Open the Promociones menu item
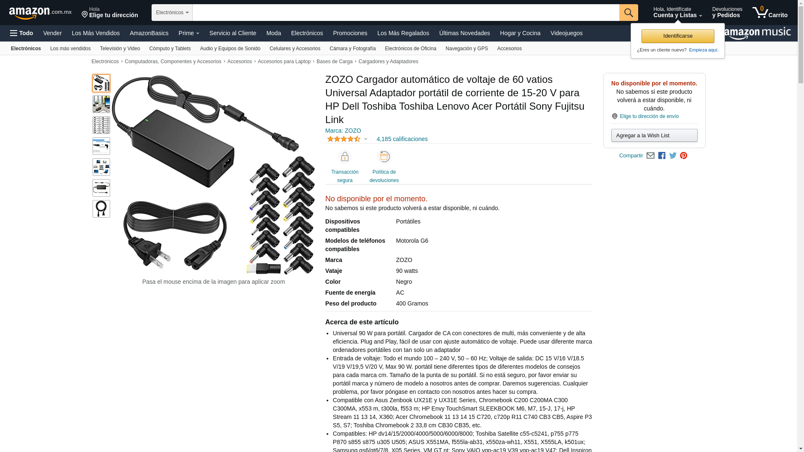This screenshot has width=804, height=452. coord(350,33)
